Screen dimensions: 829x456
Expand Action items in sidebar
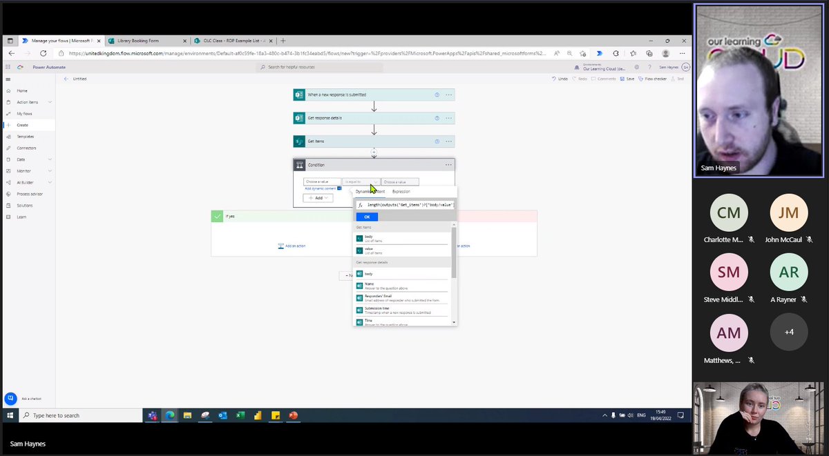point(50,102)
